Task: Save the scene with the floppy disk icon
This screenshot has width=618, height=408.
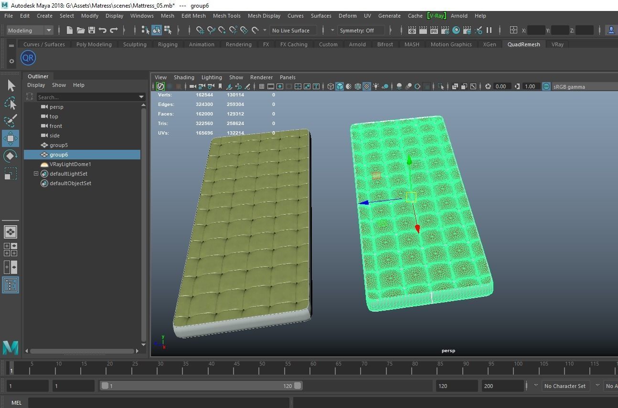Action: click(x=92, y=30)
